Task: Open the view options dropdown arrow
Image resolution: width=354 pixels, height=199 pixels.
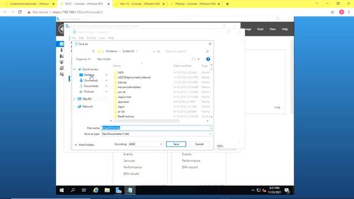Action: click(199, 59)
